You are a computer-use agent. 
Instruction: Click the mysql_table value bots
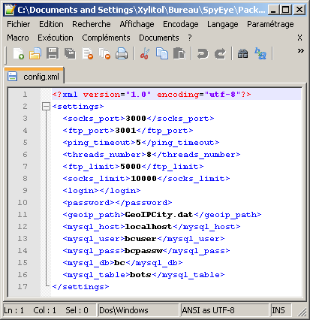(x=140, y=275)
